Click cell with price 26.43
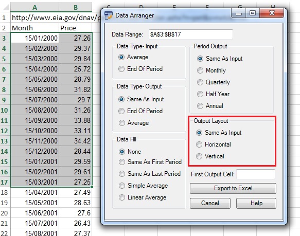Image resolution: width=300 pixels, height=236 pixels. (76, 223)
